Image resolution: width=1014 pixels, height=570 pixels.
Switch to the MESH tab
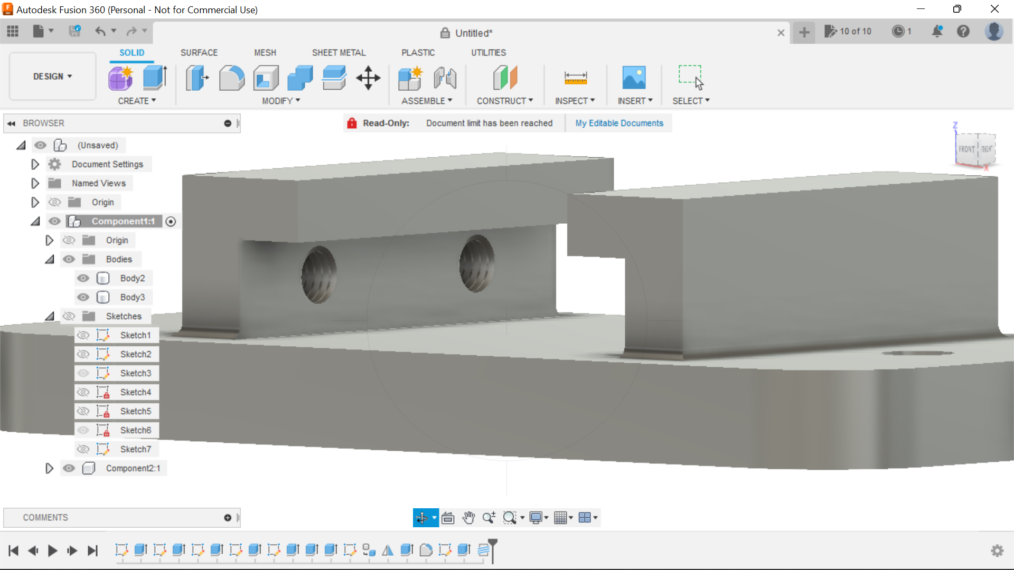point(265,53)
